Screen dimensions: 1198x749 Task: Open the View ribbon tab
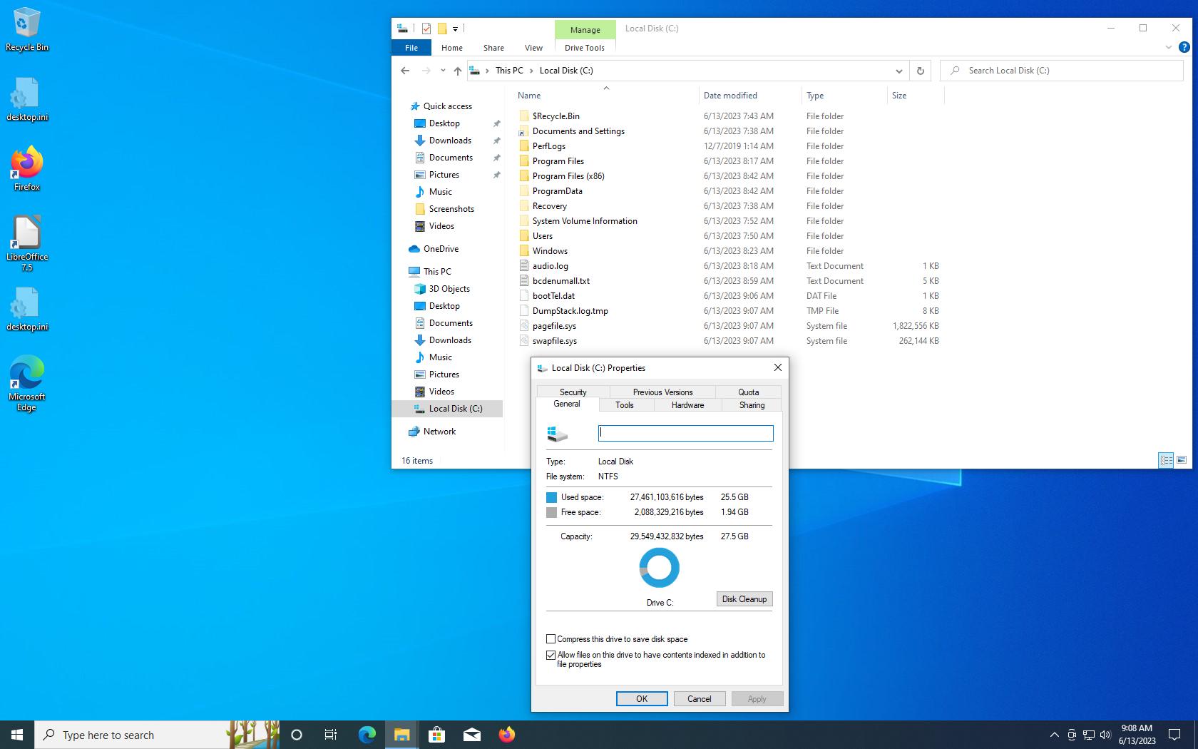[533, 48]
